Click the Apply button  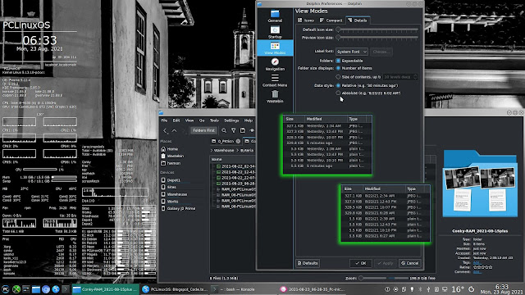pyautogui.click(x=386, y=263)
